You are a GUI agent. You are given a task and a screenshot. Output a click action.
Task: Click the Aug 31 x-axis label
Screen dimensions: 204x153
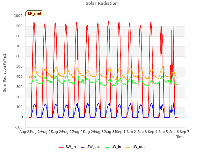click(x=111, y=132)
